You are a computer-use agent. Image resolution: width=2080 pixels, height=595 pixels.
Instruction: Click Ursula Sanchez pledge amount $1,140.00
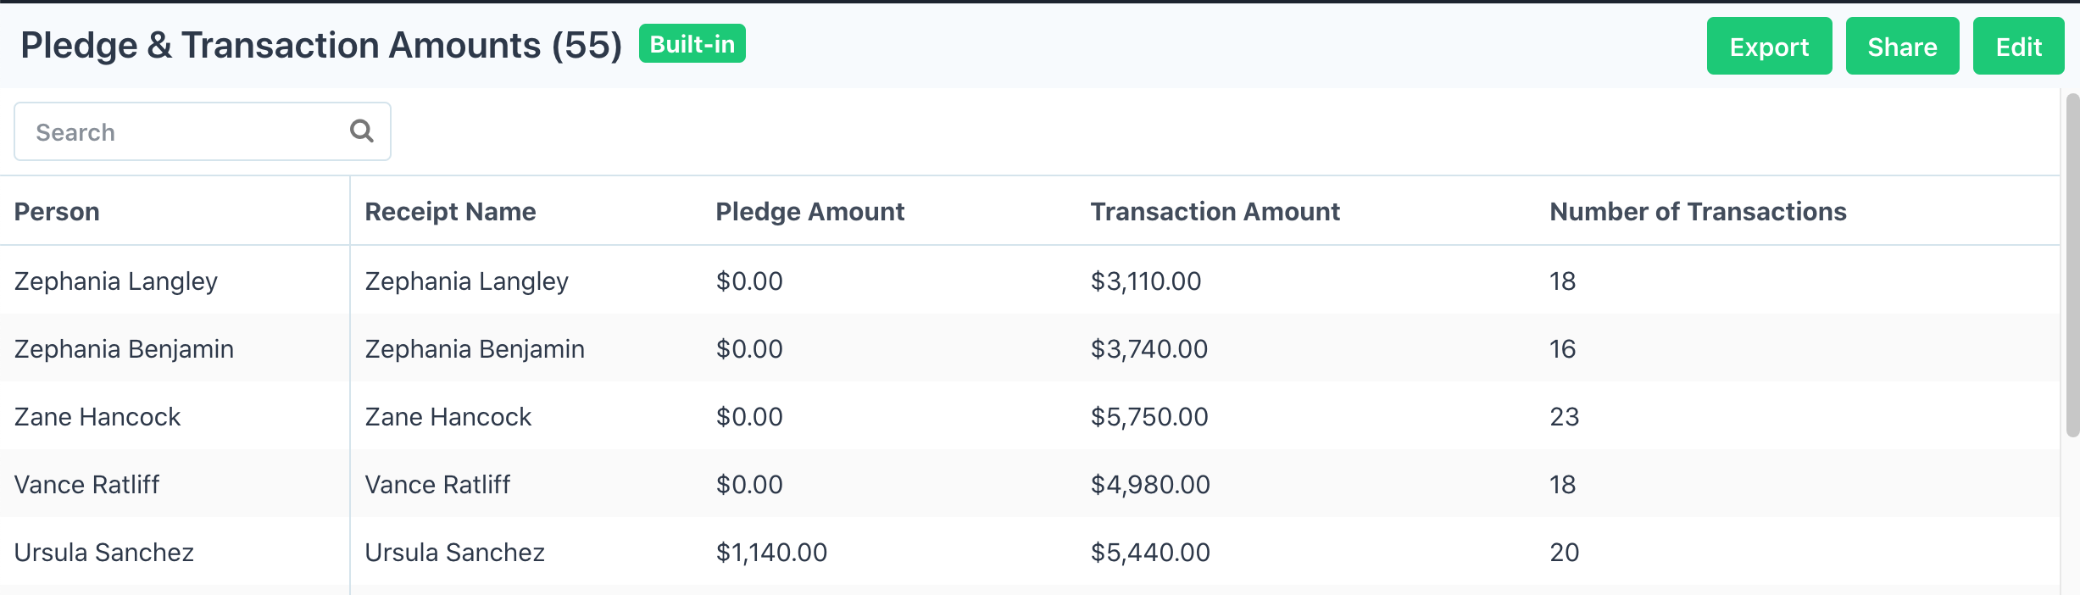pyautogui.click(x=771, y=552)
